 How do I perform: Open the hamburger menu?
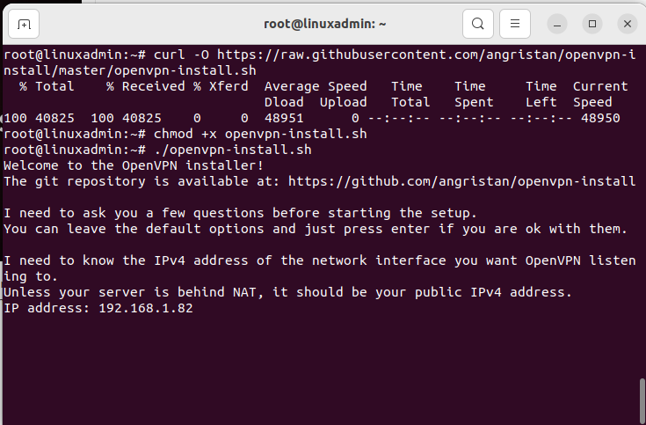[x=514, y=24]
